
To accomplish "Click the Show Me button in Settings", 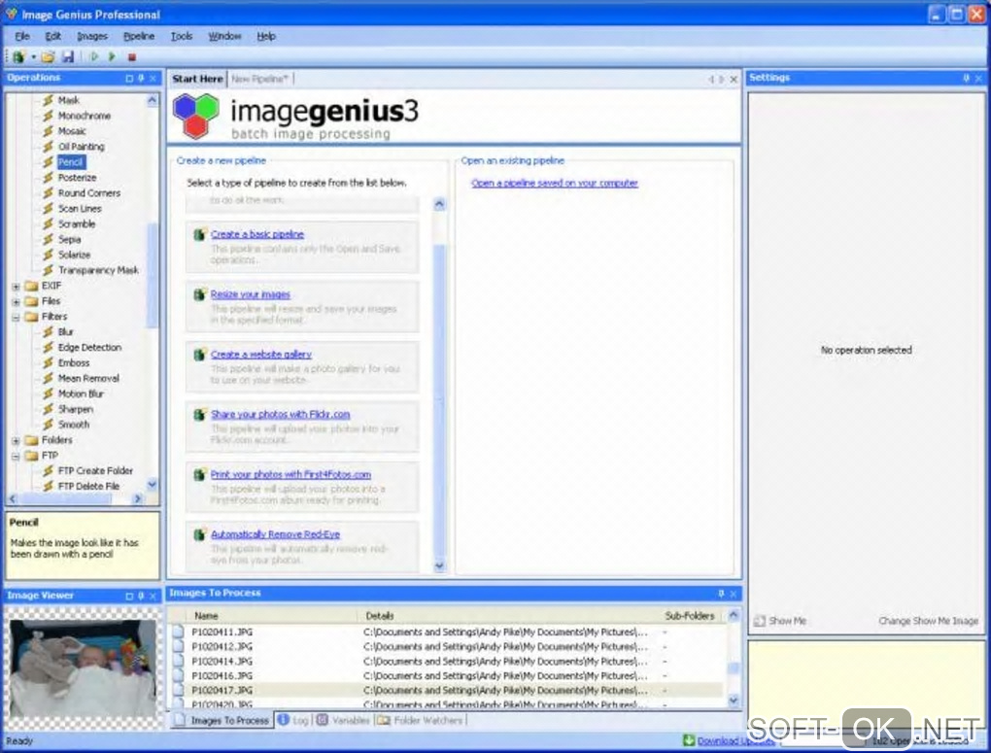I will (x=780, y=621).
